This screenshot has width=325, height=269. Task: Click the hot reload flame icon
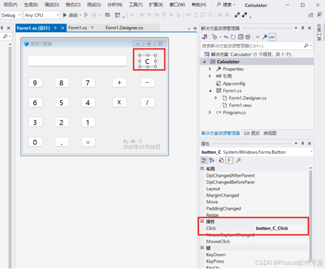pyautogui.click(x=94, y=15)
